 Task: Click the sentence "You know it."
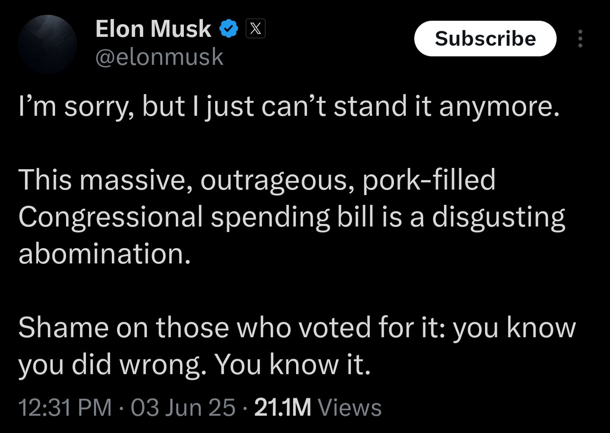pos(292,364)
